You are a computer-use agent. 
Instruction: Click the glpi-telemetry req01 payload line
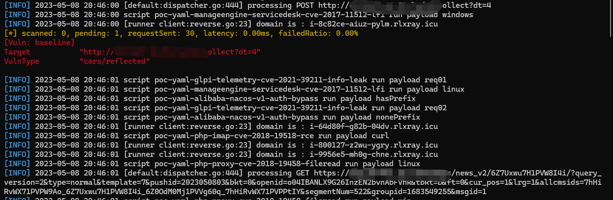pos(225,80)
